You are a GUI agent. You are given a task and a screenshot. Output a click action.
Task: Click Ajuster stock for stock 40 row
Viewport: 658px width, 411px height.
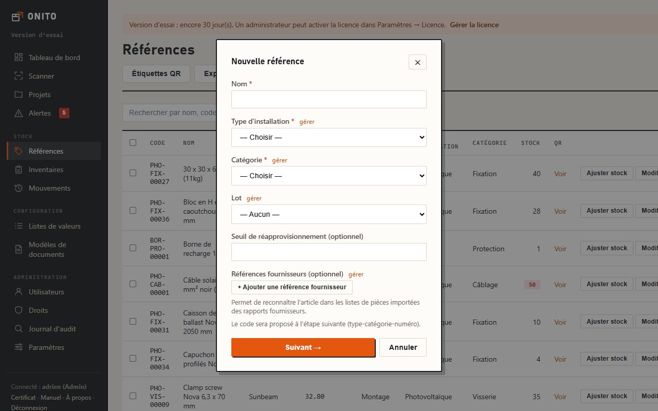tap(607, 173)
